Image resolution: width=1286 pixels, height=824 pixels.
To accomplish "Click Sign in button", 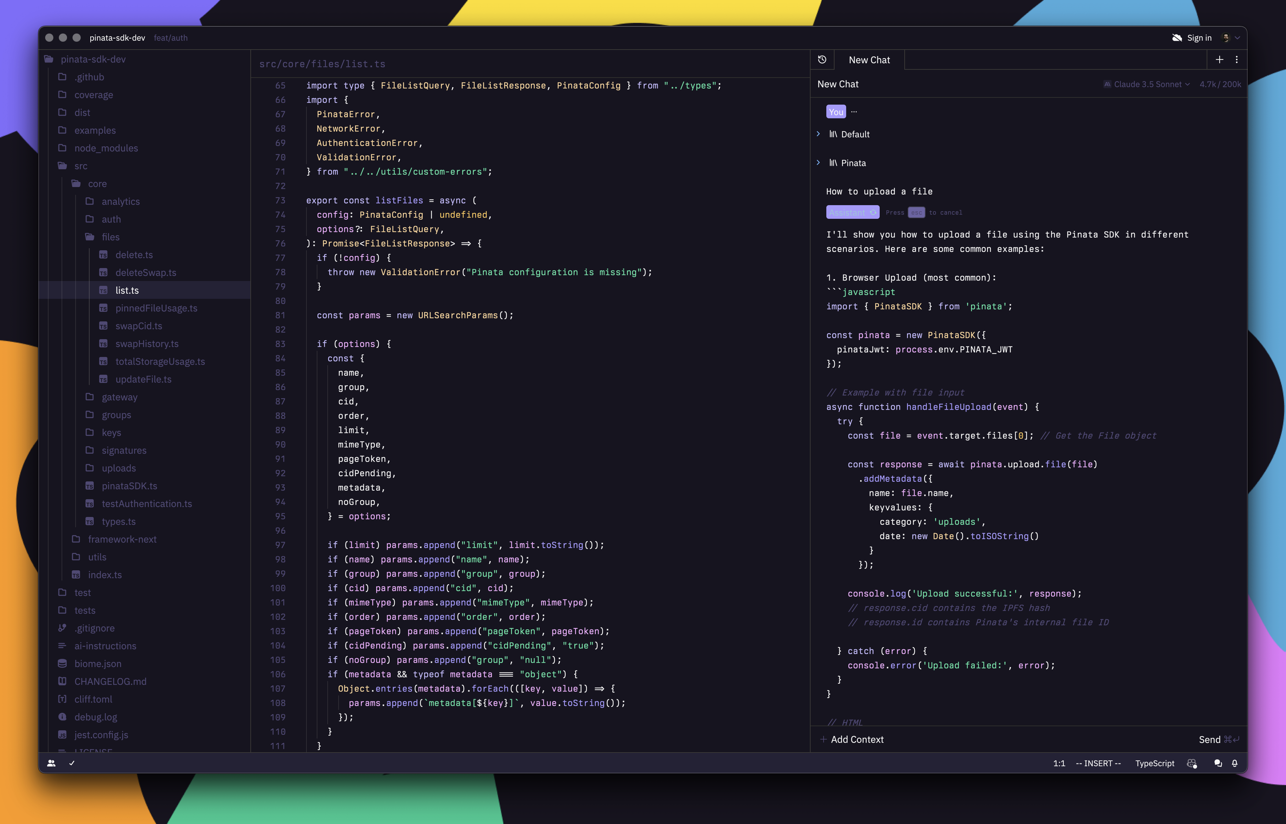I will [x=1199, y=38].
